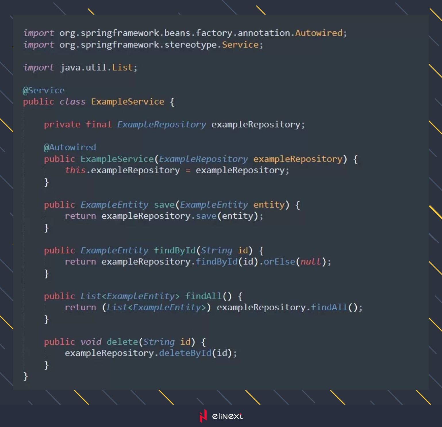
Task: Click the orElse method call
Action: coord(279,261)
